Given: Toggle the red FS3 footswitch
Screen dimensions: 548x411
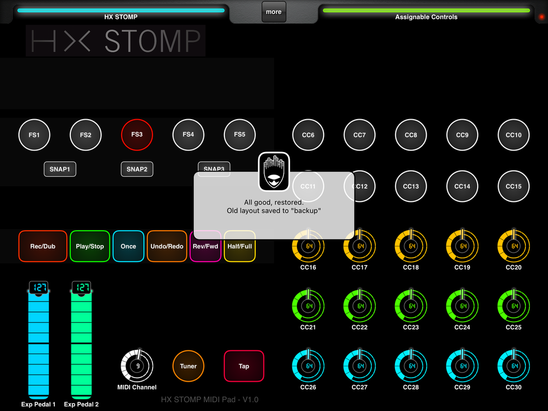Looking at the screenshot, I should click(x=137, y=135).
